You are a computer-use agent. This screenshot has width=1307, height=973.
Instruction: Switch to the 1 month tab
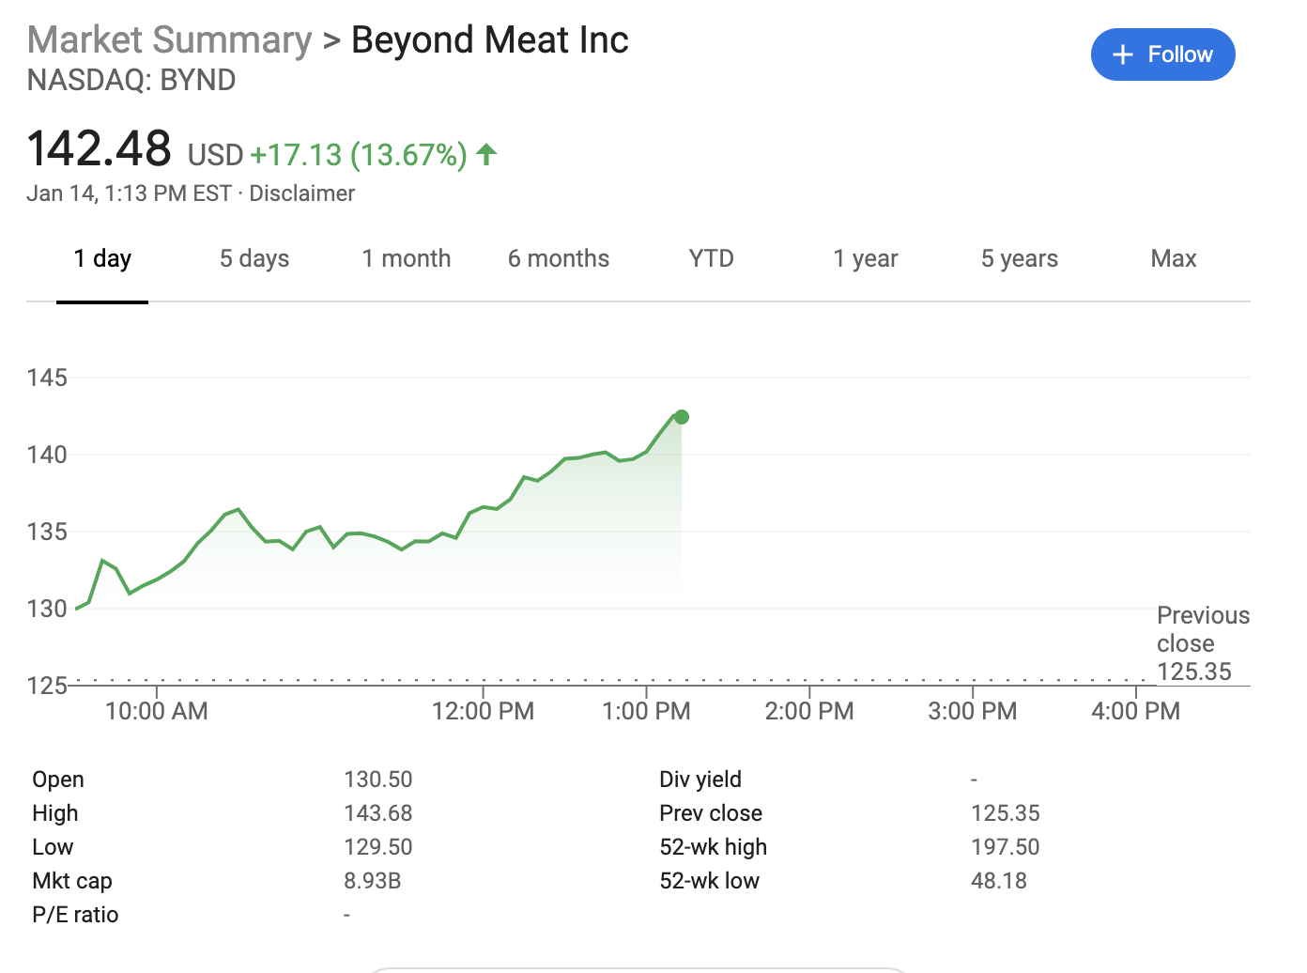point(407,259)
